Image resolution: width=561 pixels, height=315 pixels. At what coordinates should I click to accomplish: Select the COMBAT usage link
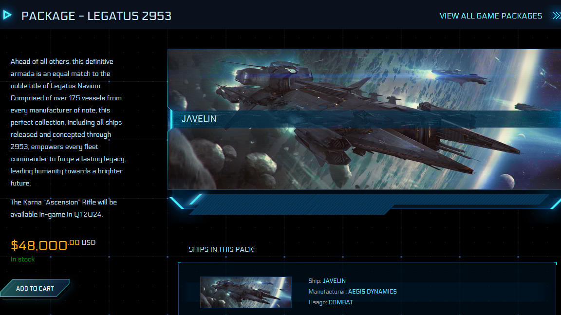[x=341, y=302]
